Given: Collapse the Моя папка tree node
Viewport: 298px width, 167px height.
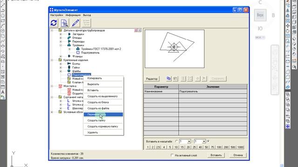Looking at the screenshot, I should click(52, 86).
